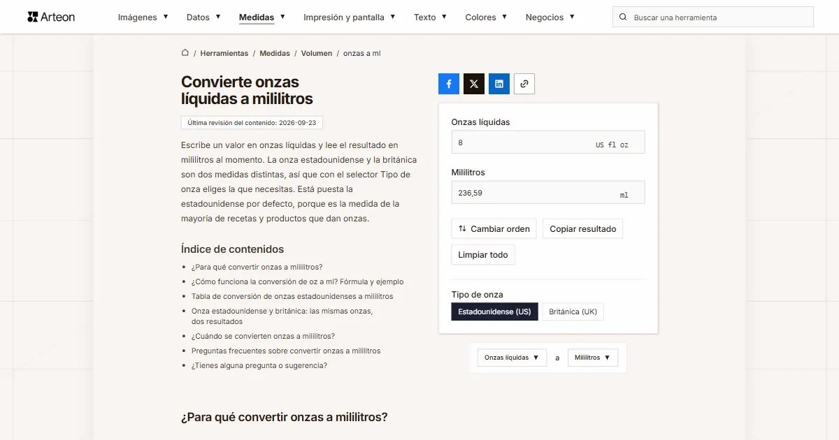Open the Colores menu
This screenshot has width=839, height=440.
coord(486,17)
